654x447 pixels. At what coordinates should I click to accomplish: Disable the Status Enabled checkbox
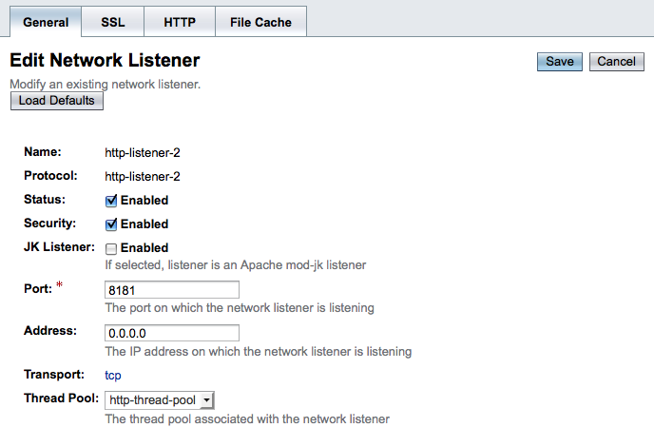pyautogui.click(x=111, y=201)
